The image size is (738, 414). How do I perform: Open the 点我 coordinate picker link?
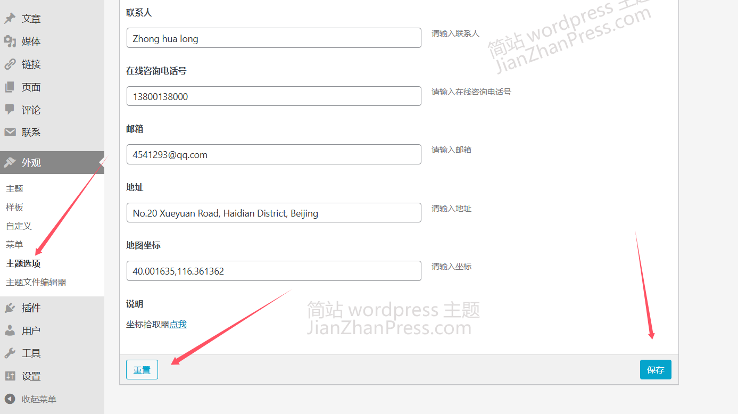[178, 325]
